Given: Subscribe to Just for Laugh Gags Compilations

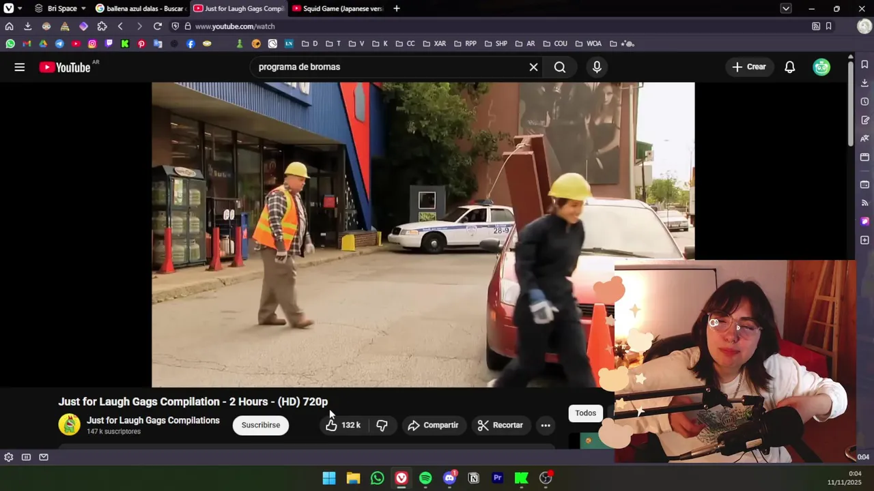Looking at the screenshot, I should click(x=261, y=425).
